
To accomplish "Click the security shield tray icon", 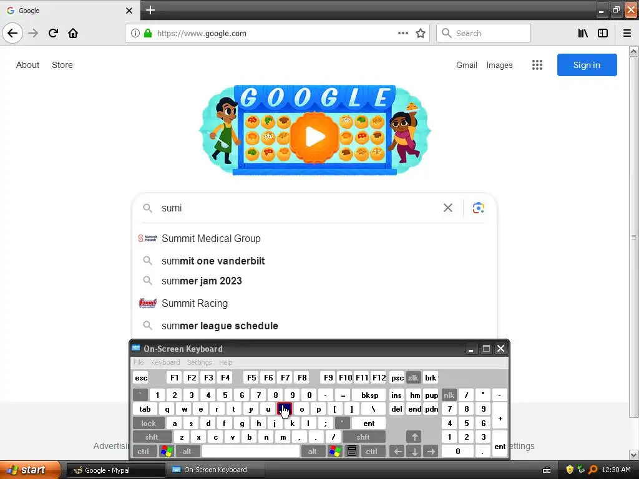I will coord(570,470).
